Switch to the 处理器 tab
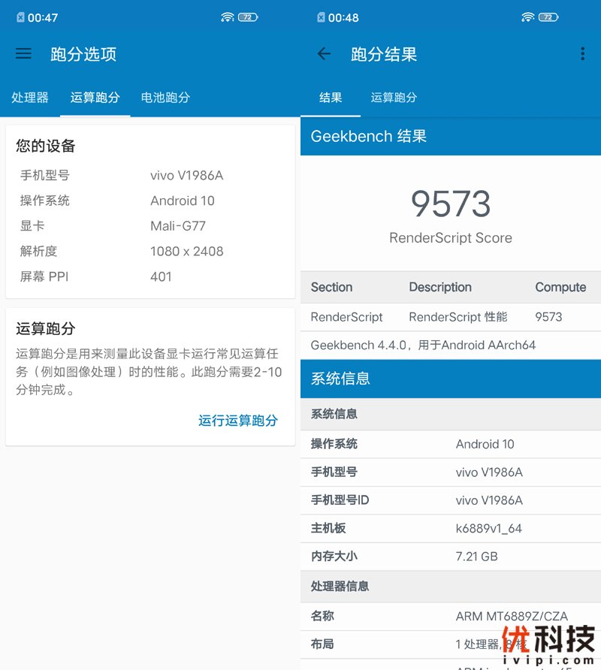This screenshot has height=670, width=601. click(x=30, y=97)
